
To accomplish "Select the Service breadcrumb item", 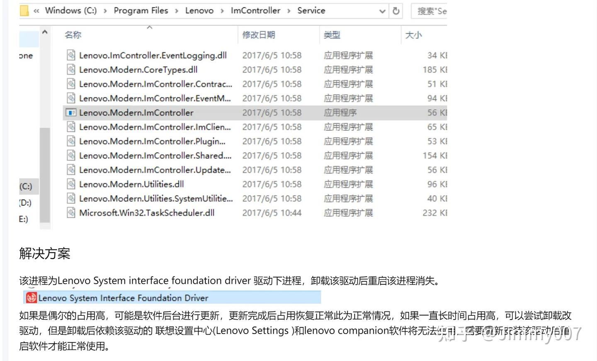I will [311, 10].
